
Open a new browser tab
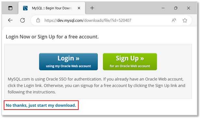[92, 8]
